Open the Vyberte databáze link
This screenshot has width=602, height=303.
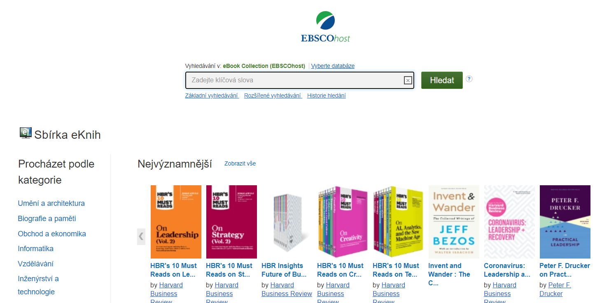(x=333, y=66)
